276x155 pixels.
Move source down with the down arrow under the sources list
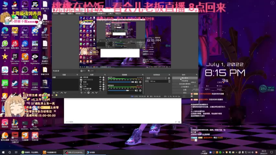96,93
